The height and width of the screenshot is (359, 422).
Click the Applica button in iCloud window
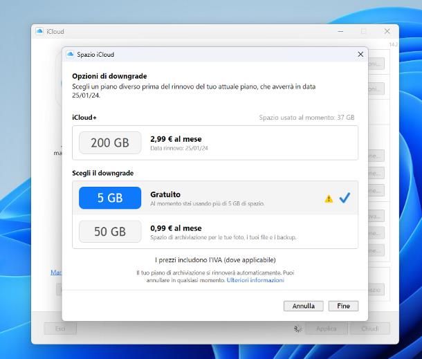327,329
